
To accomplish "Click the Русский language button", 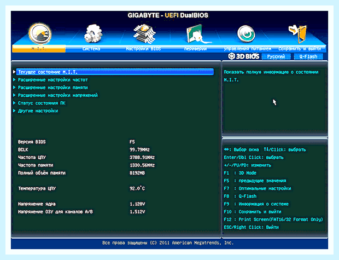I will [276, 57].
